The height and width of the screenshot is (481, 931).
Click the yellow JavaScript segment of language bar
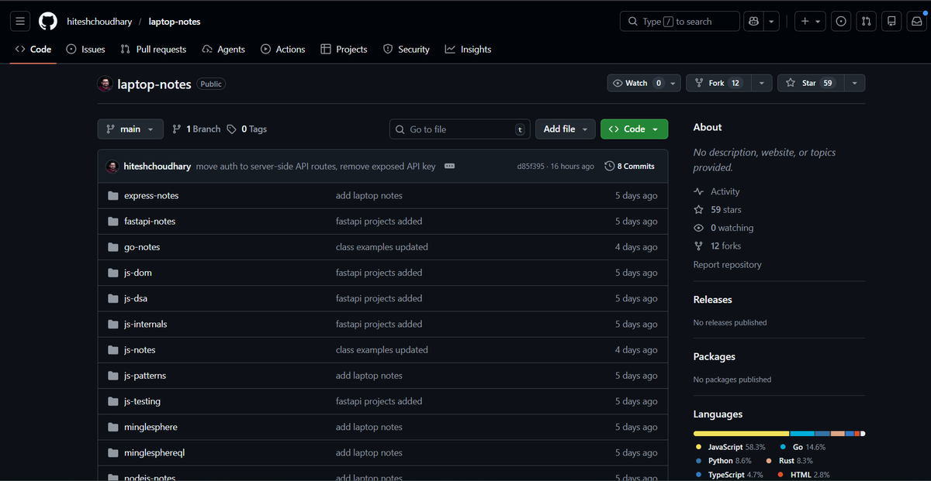tap(741, 434)
